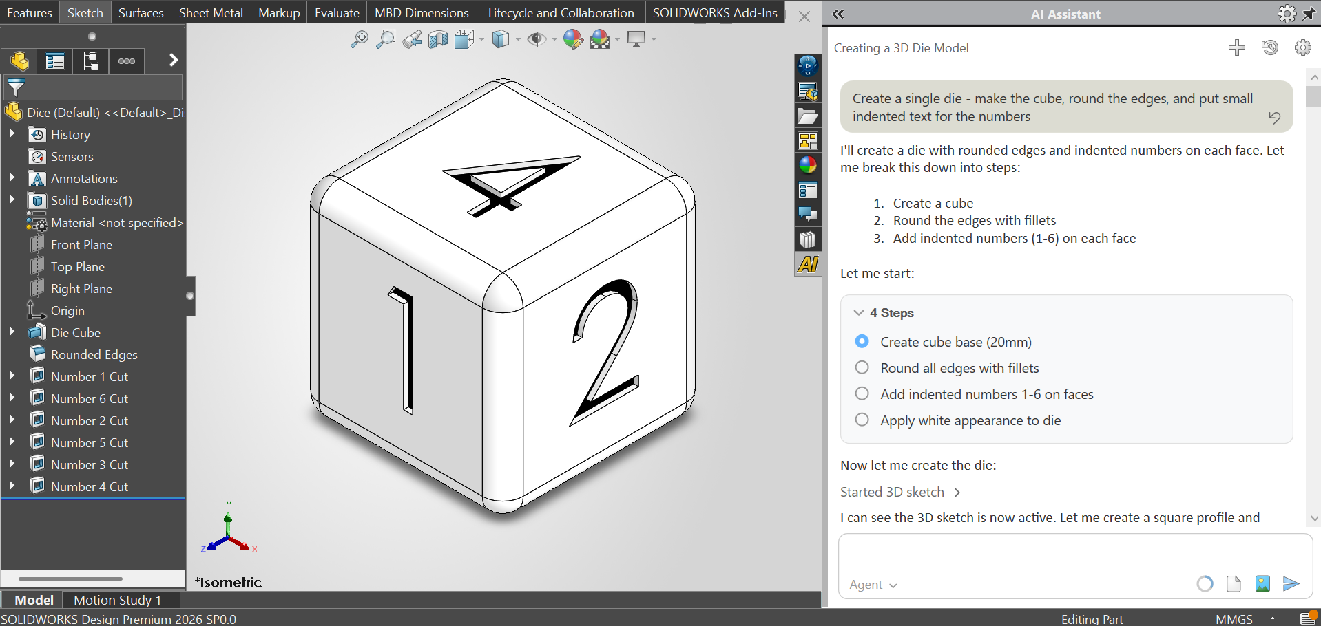Viewport: 1321px width, 626px height.
Task: Open the FeatureManager design tree tab
Action: (x=19, y=61)
